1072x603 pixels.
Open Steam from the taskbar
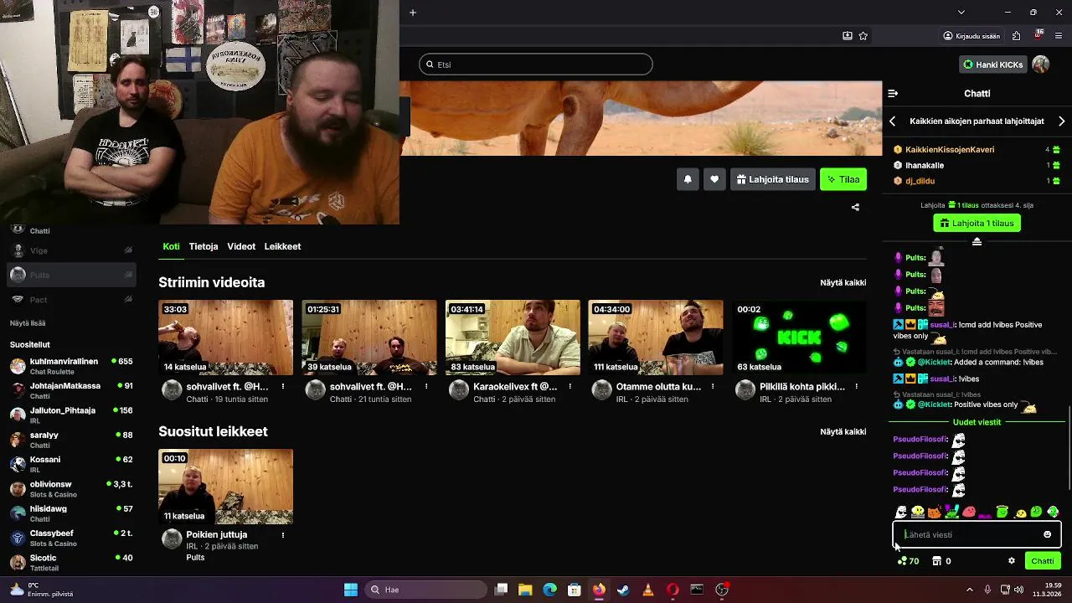click(x=623, y=590)
